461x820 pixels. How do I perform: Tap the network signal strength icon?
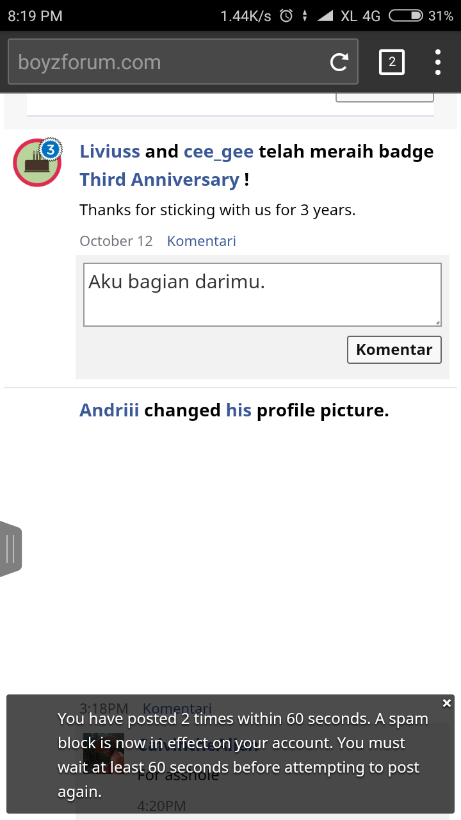[x=325, y=16]
